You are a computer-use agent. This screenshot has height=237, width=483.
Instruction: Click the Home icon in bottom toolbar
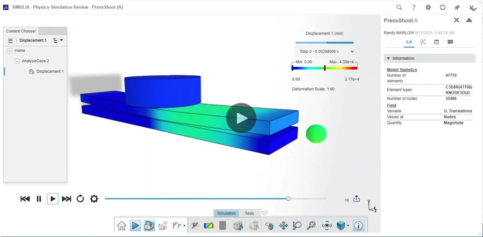pos(122,226)
